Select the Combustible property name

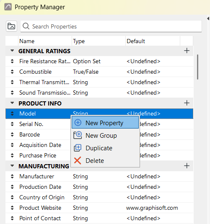[x=35, y=72]
